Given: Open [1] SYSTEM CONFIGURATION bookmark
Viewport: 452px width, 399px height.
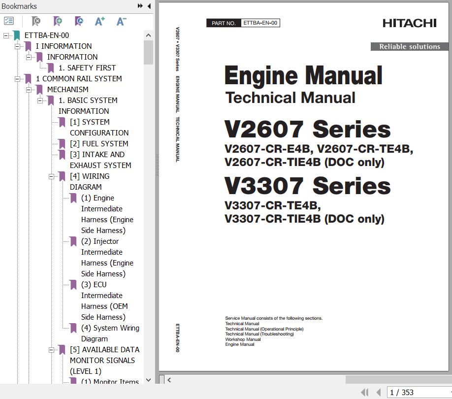Looking at the screenshot, I should click(x=99, y=128).
